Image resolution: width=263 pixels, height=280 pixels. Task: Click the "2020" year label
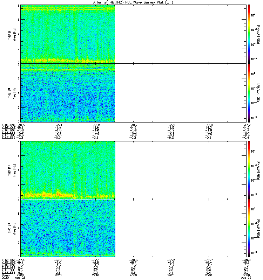[5, 278]
